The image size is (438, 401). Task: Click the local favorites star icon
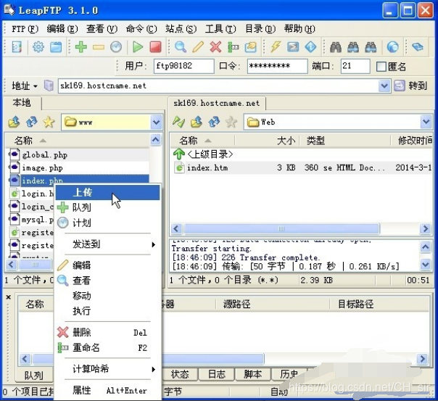click(x=49, y=122)
